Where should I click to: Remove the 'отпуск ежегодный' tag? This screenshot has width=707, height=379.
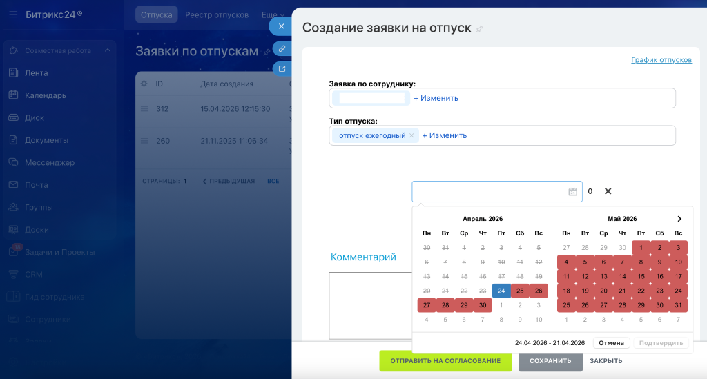click(x=411, y=135)
